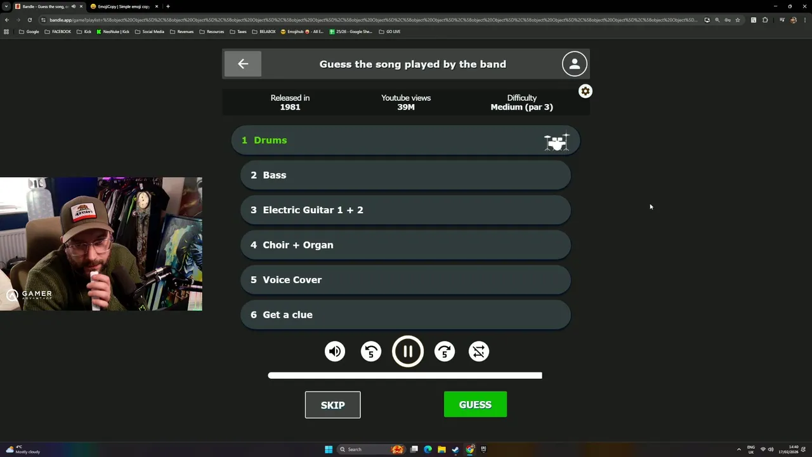Open the apps grid in bookmarks bar
This screenshot has width=812, height=457.
pos(6,31)
